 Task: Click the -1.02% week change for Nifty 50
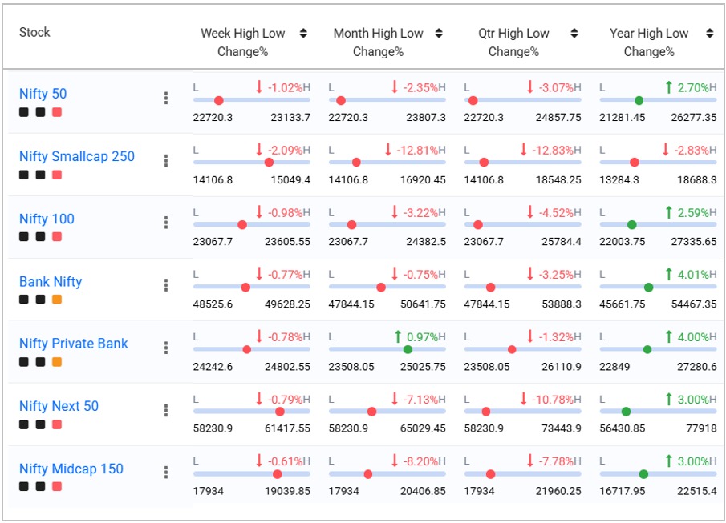(285, 87)
